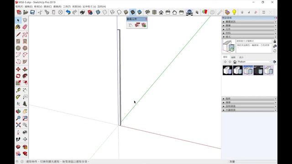This screenshot has width=292, height=164.
Task: Open the Podium style collection dropdown
Action: coord(255,61)
